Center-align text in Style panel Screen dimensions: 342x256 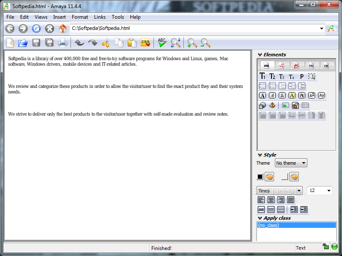271,200
